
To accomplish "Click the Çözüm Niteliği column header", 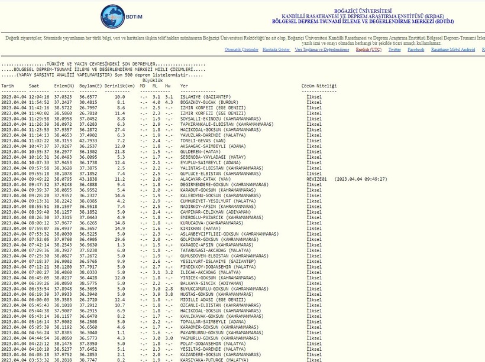I will tap(319, 86).
